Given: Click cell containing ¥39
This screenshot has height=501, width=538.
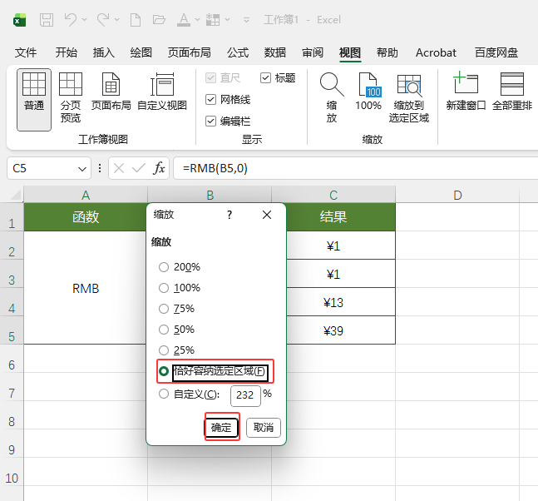Looking at the screenshot, I should click(x=333, y=330).
